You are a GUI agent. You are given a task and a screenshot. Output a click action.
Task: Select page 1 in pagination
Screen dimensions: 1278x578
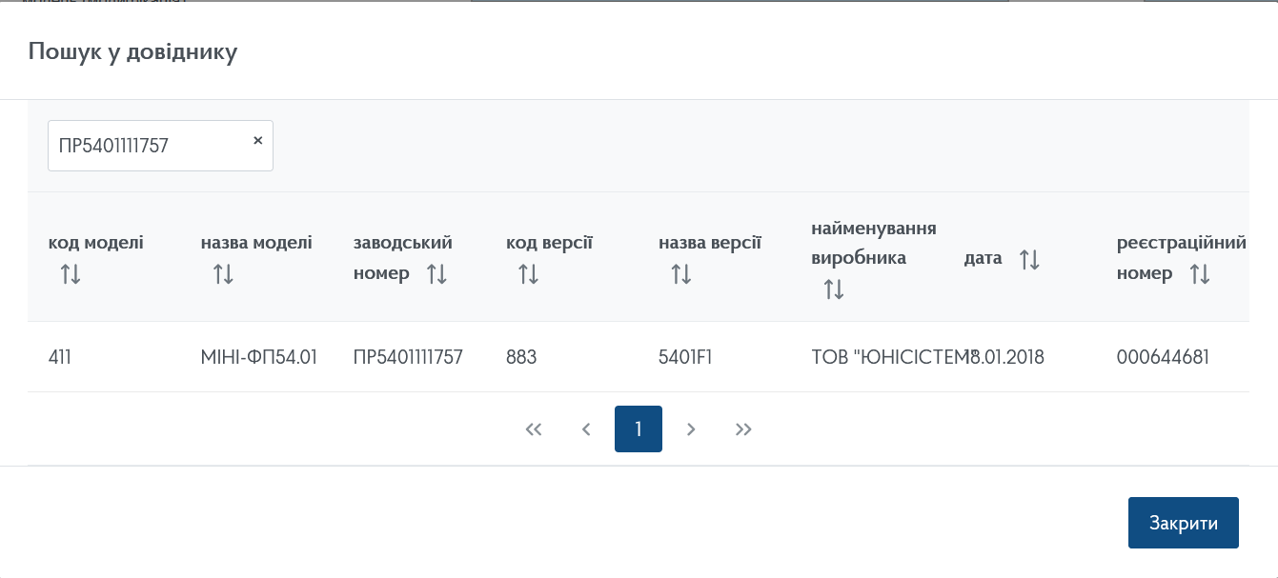coord(639,429)
